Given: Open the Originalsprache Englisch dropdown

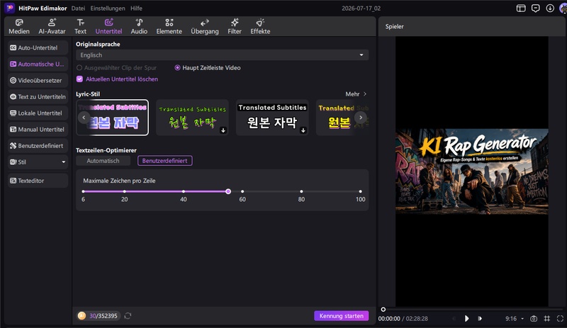Looking at the screenshot, I should coord(222,55).
